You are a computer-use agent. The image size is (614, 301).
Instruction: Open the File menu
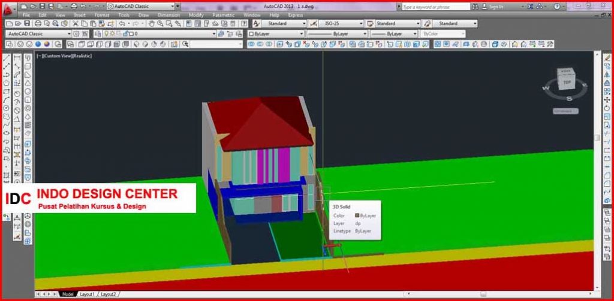26,15
